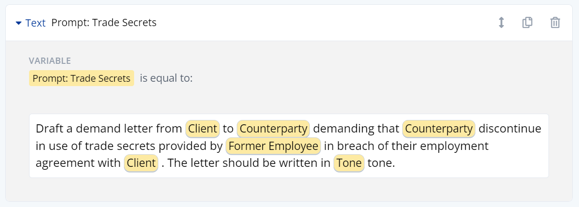This screenshot has height=207, width=579.
Task: Click the Client chip after "letter from"
Action: pyautogui.click(x=202, y=129)
